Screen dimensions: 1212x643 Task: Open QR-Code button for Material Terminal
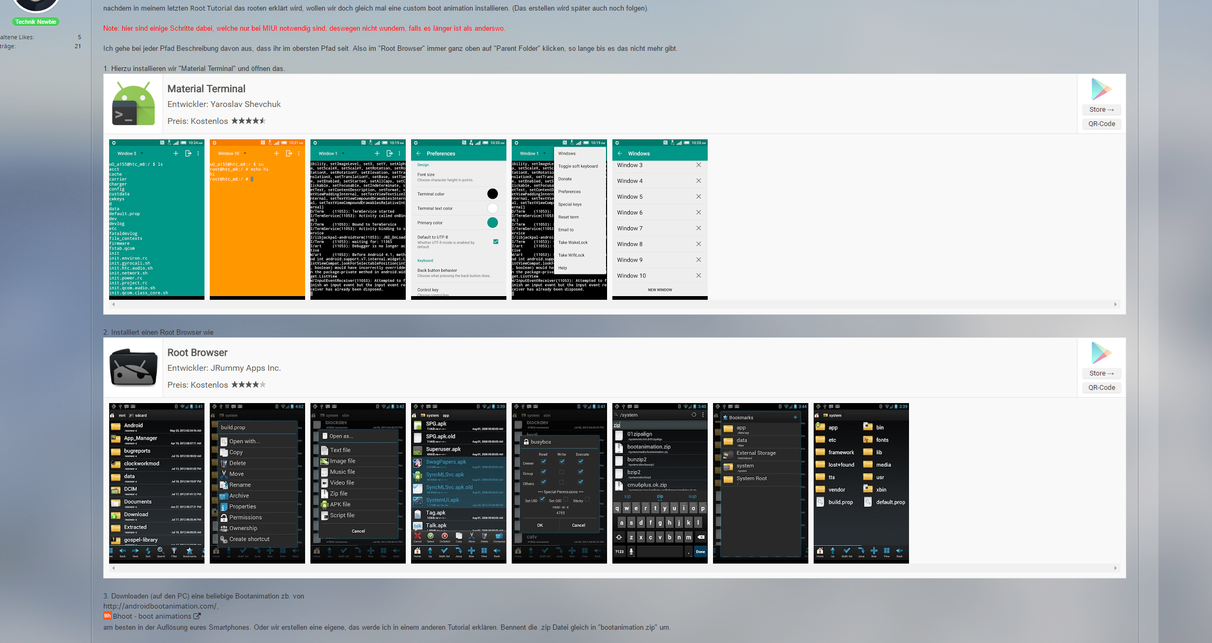pos(1101,124)
